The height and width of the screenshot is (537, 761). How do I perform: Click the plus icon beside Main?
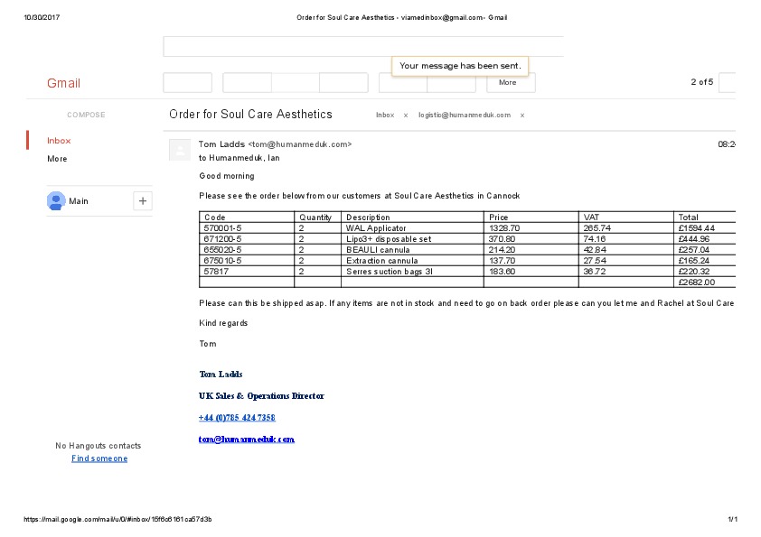[143, 200]
